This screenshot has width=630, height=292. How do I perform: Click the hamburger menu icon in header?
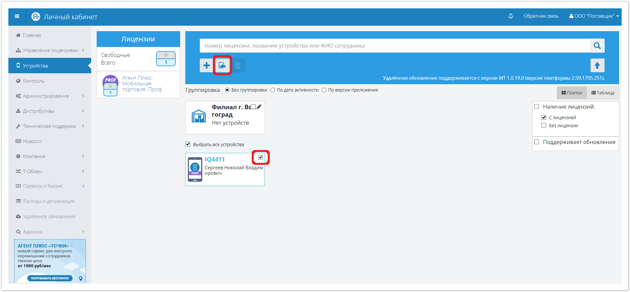coord(17,16)
